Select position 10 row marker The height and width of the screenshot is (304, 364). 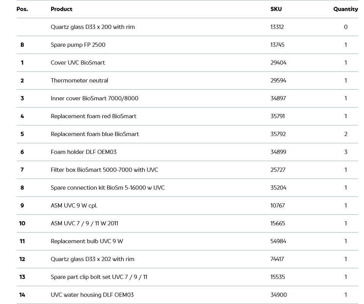pyautogui.click(x=22, y=223)
